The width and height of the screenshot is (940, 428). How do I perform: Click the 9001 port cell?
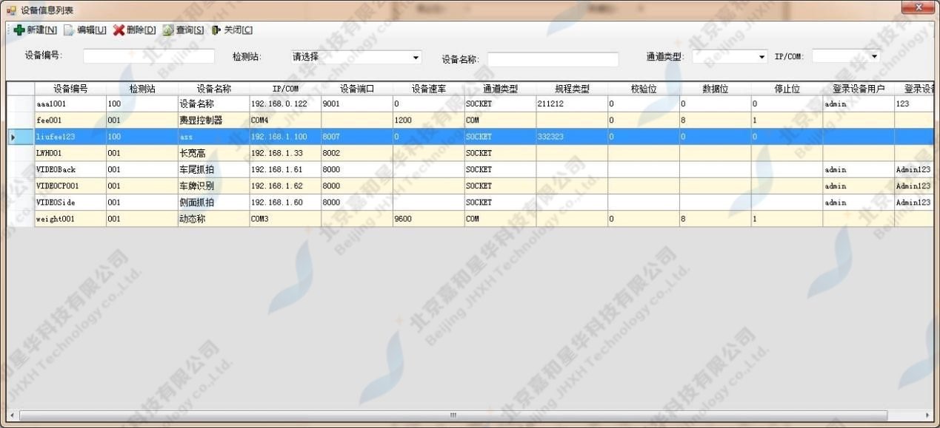[357, 104]
